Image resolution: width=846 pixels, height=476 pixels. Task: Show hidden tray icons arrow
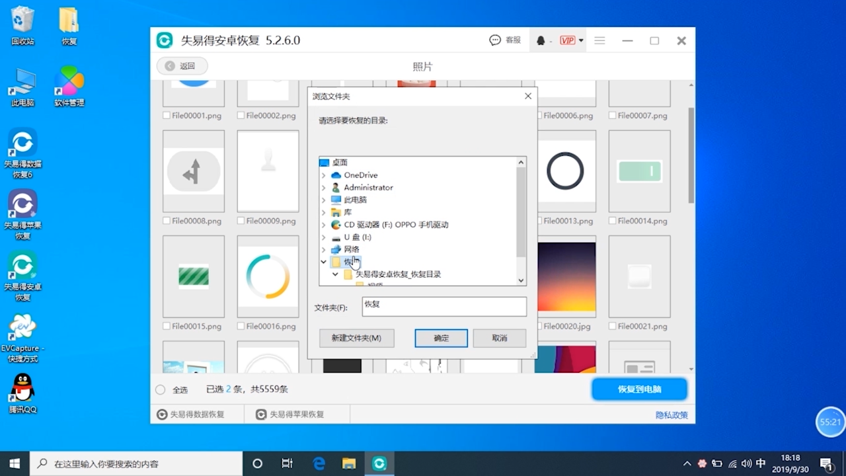(x=687, y=463)
